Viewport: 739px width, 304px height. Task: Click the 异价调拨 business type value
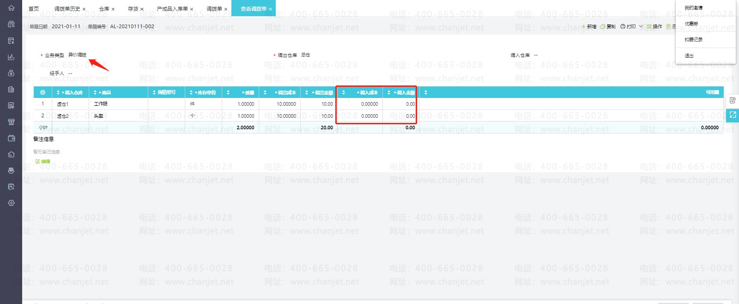(x=77, y=55)
